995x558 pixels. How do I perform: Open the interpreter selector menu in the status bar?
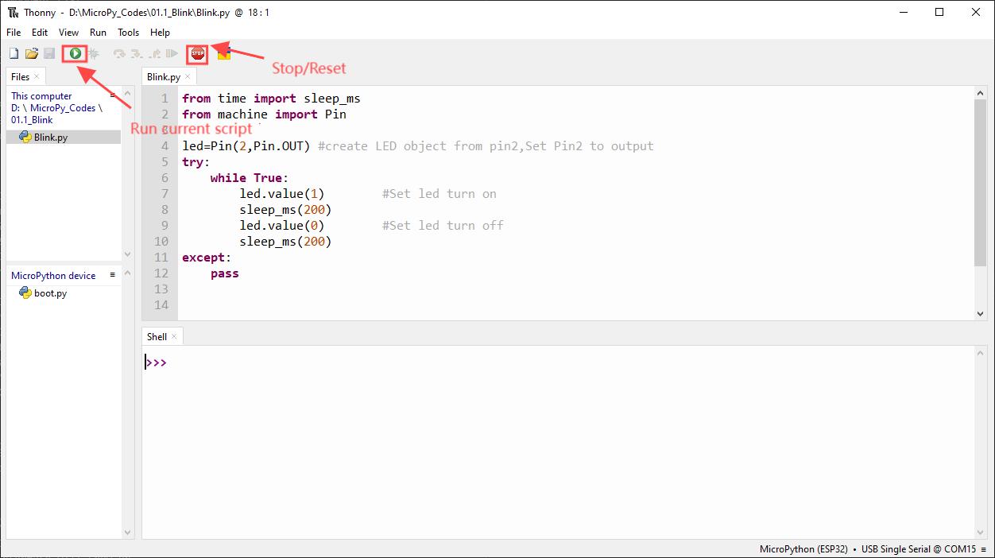pos(983,549)
